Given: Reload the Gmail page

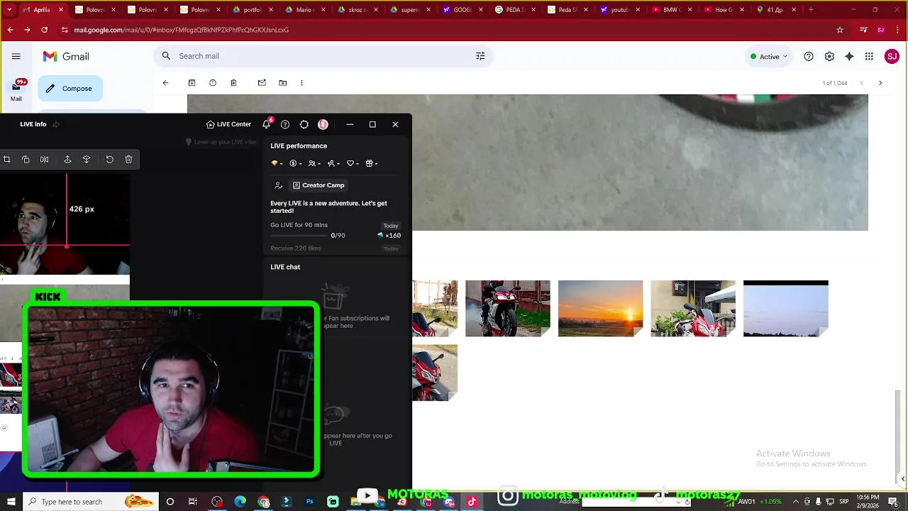Looking at the screenshot, I should [44, 30].
